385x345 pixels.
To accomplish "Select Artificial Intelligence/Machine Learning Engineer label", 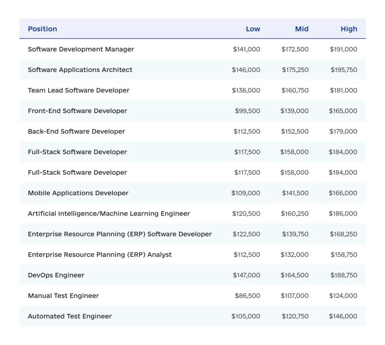I will 109,214.
